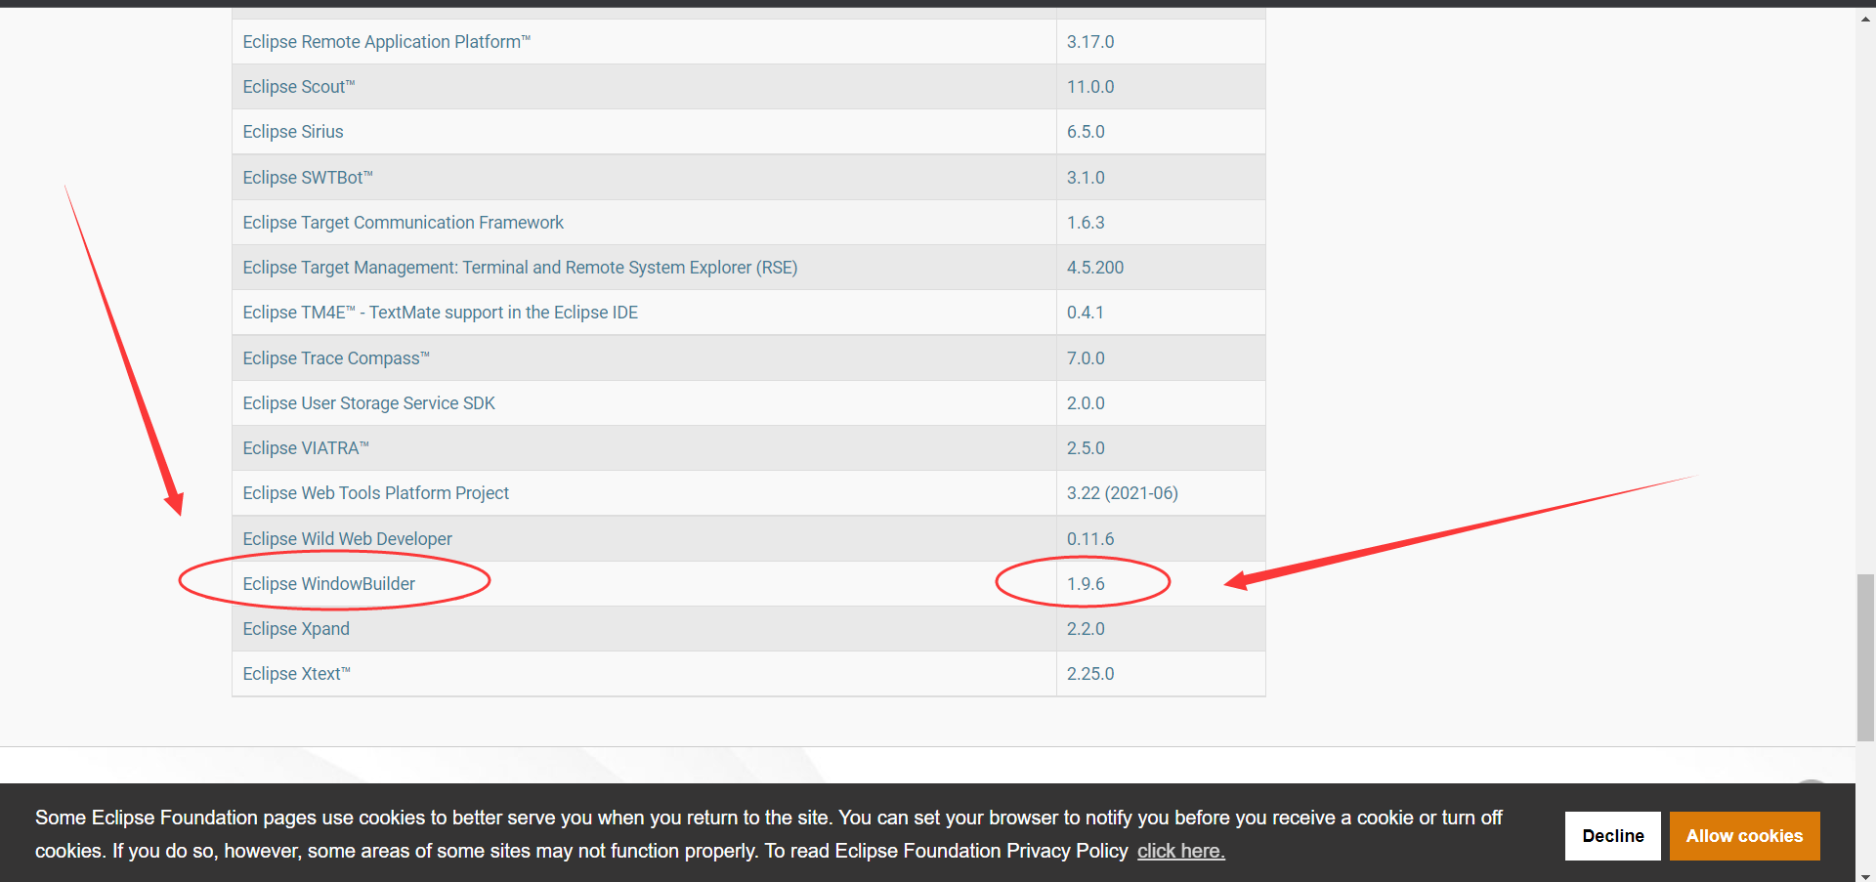
Task: Open the Eclipse SWTBot link
Action: 308,178
